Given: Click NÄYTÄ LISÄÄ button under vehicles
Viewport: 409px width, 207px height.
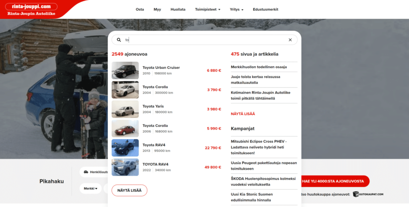Looking at the screenshot, I should [129, 190].
